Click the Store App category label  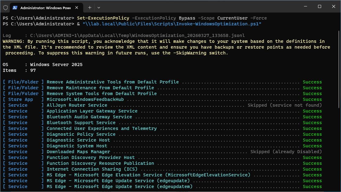21,99
